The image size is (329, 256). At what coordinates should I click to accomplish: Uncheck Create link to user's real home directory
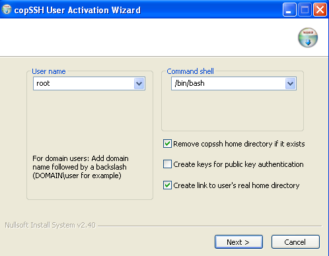pos(167,185)
